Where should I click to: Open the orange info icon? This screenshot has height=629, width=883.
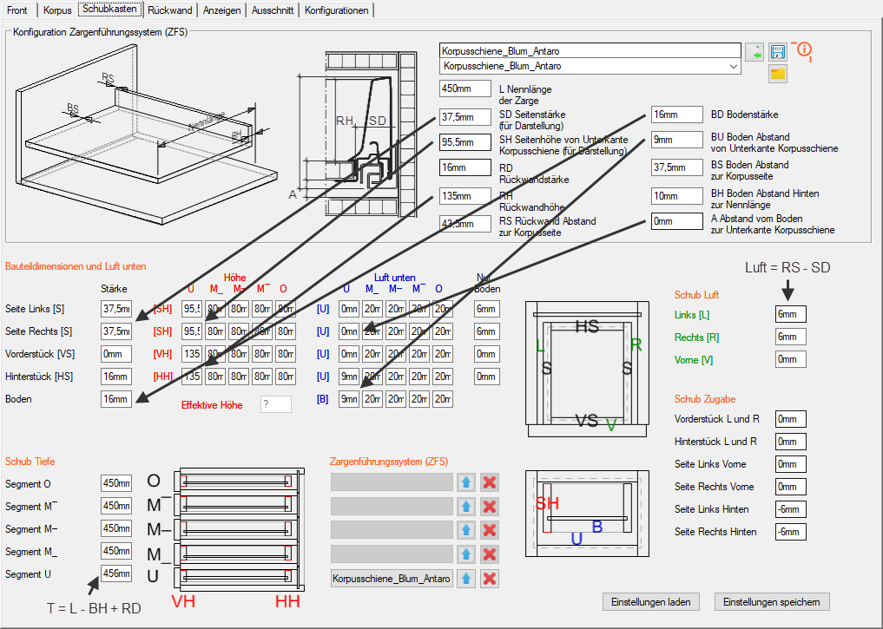[803, 50]
